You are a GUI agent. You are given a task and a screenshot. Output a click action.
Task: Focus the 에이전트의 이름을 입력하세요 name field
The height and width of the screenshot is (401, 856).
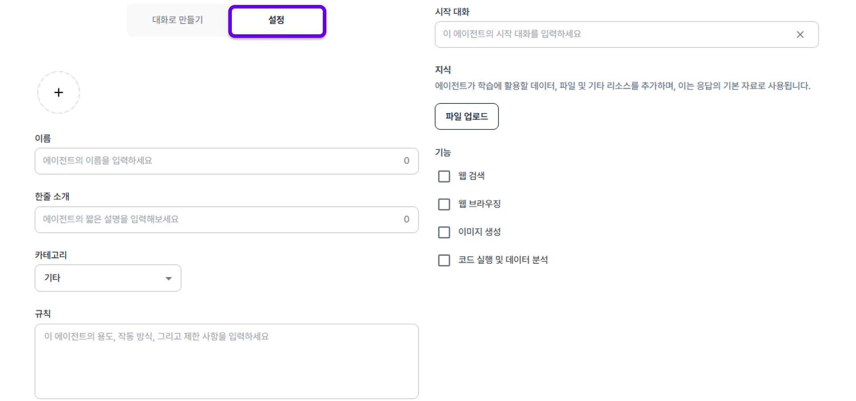coord(218,161)
